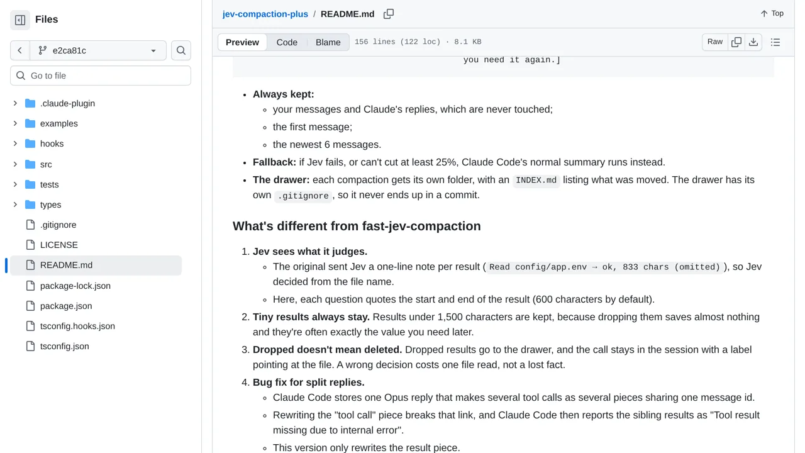Focus the Go to file field
805x453 pixels.
[101, 75]
